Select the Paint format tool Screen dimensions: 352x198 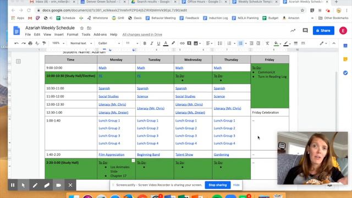click(x=44, y=43)
